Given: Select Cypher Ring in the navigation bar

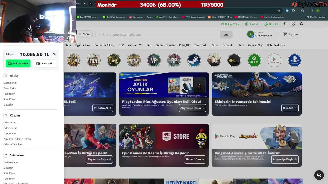Looking at the screenshot, I should click(x=83, y=45).
